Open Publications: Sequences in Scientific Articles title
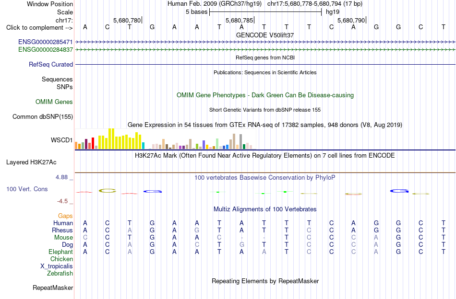456x299 pixels. [x=265, y=72]
